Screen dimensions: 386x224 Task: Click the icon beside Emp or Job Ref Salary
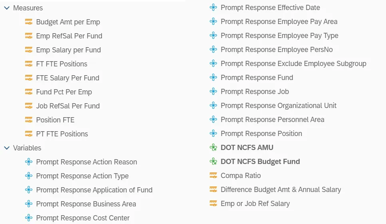213,204
